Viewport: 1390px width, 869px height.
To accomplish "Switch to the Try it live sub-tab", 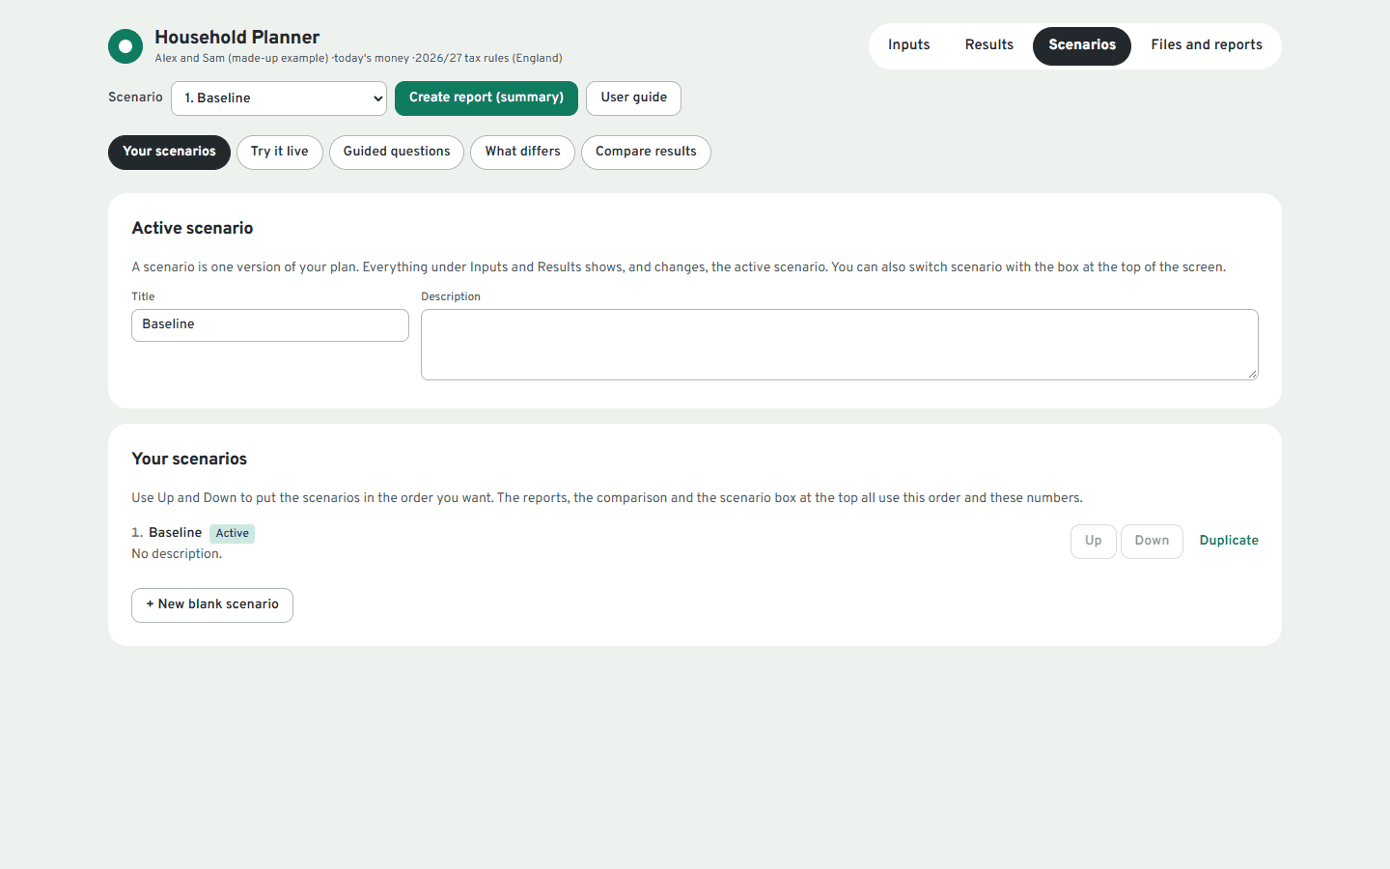I will pyautogui.click(x=280, y=153).
